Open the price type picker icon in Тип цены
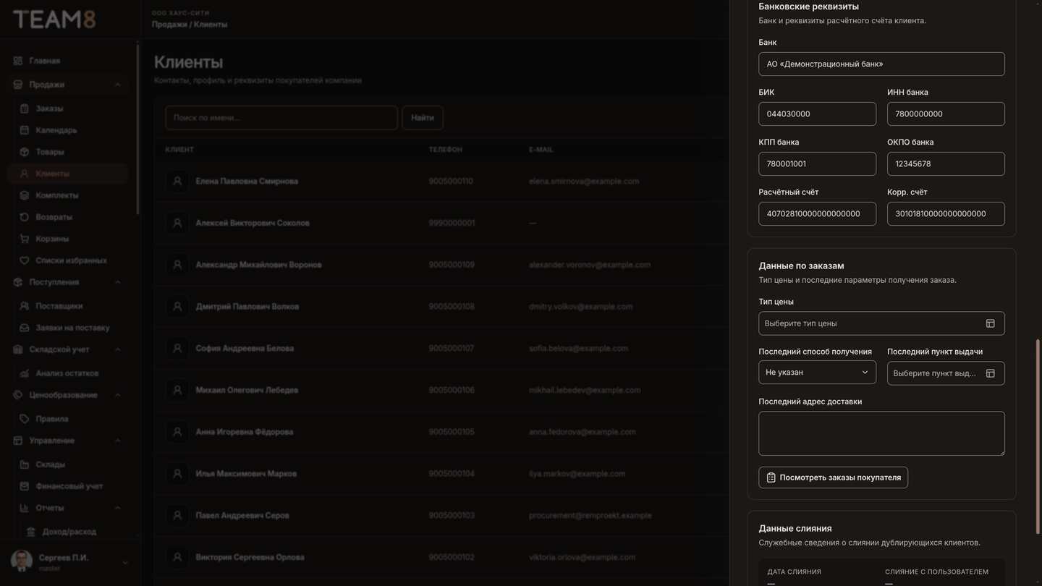The image size is (1042, 586). (991, 323)
